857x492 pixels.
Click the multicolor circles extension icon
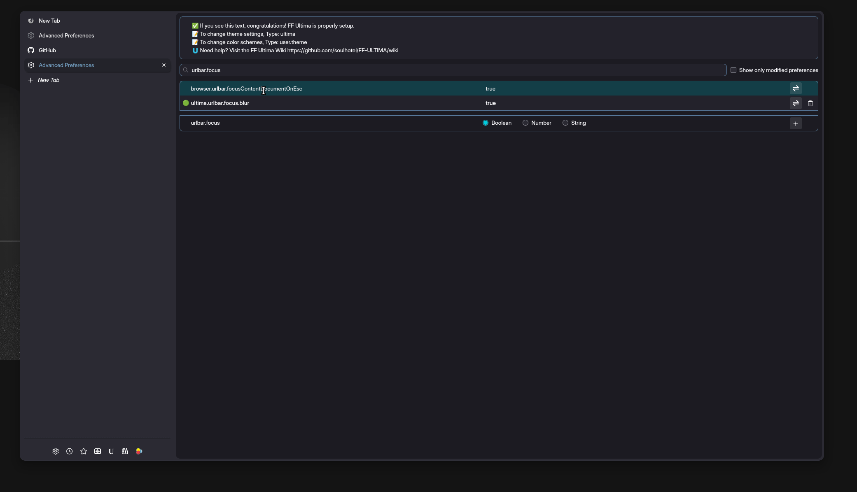tap(139, 451)
